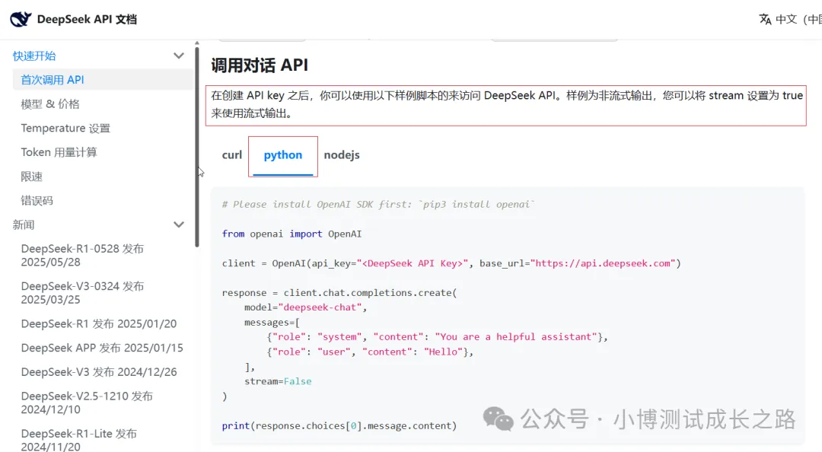Open DeepSeek-R1-Lite 发布 2024/11/20 news
822x452 pixels.
click(78, 440)
